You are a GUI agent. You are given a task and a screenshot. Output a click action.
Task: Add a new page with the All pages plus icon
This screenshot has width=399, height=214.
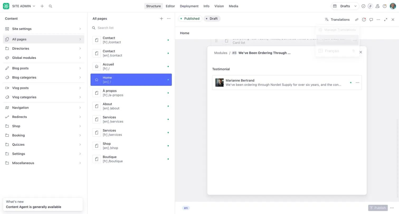click(x=161, y=18)
